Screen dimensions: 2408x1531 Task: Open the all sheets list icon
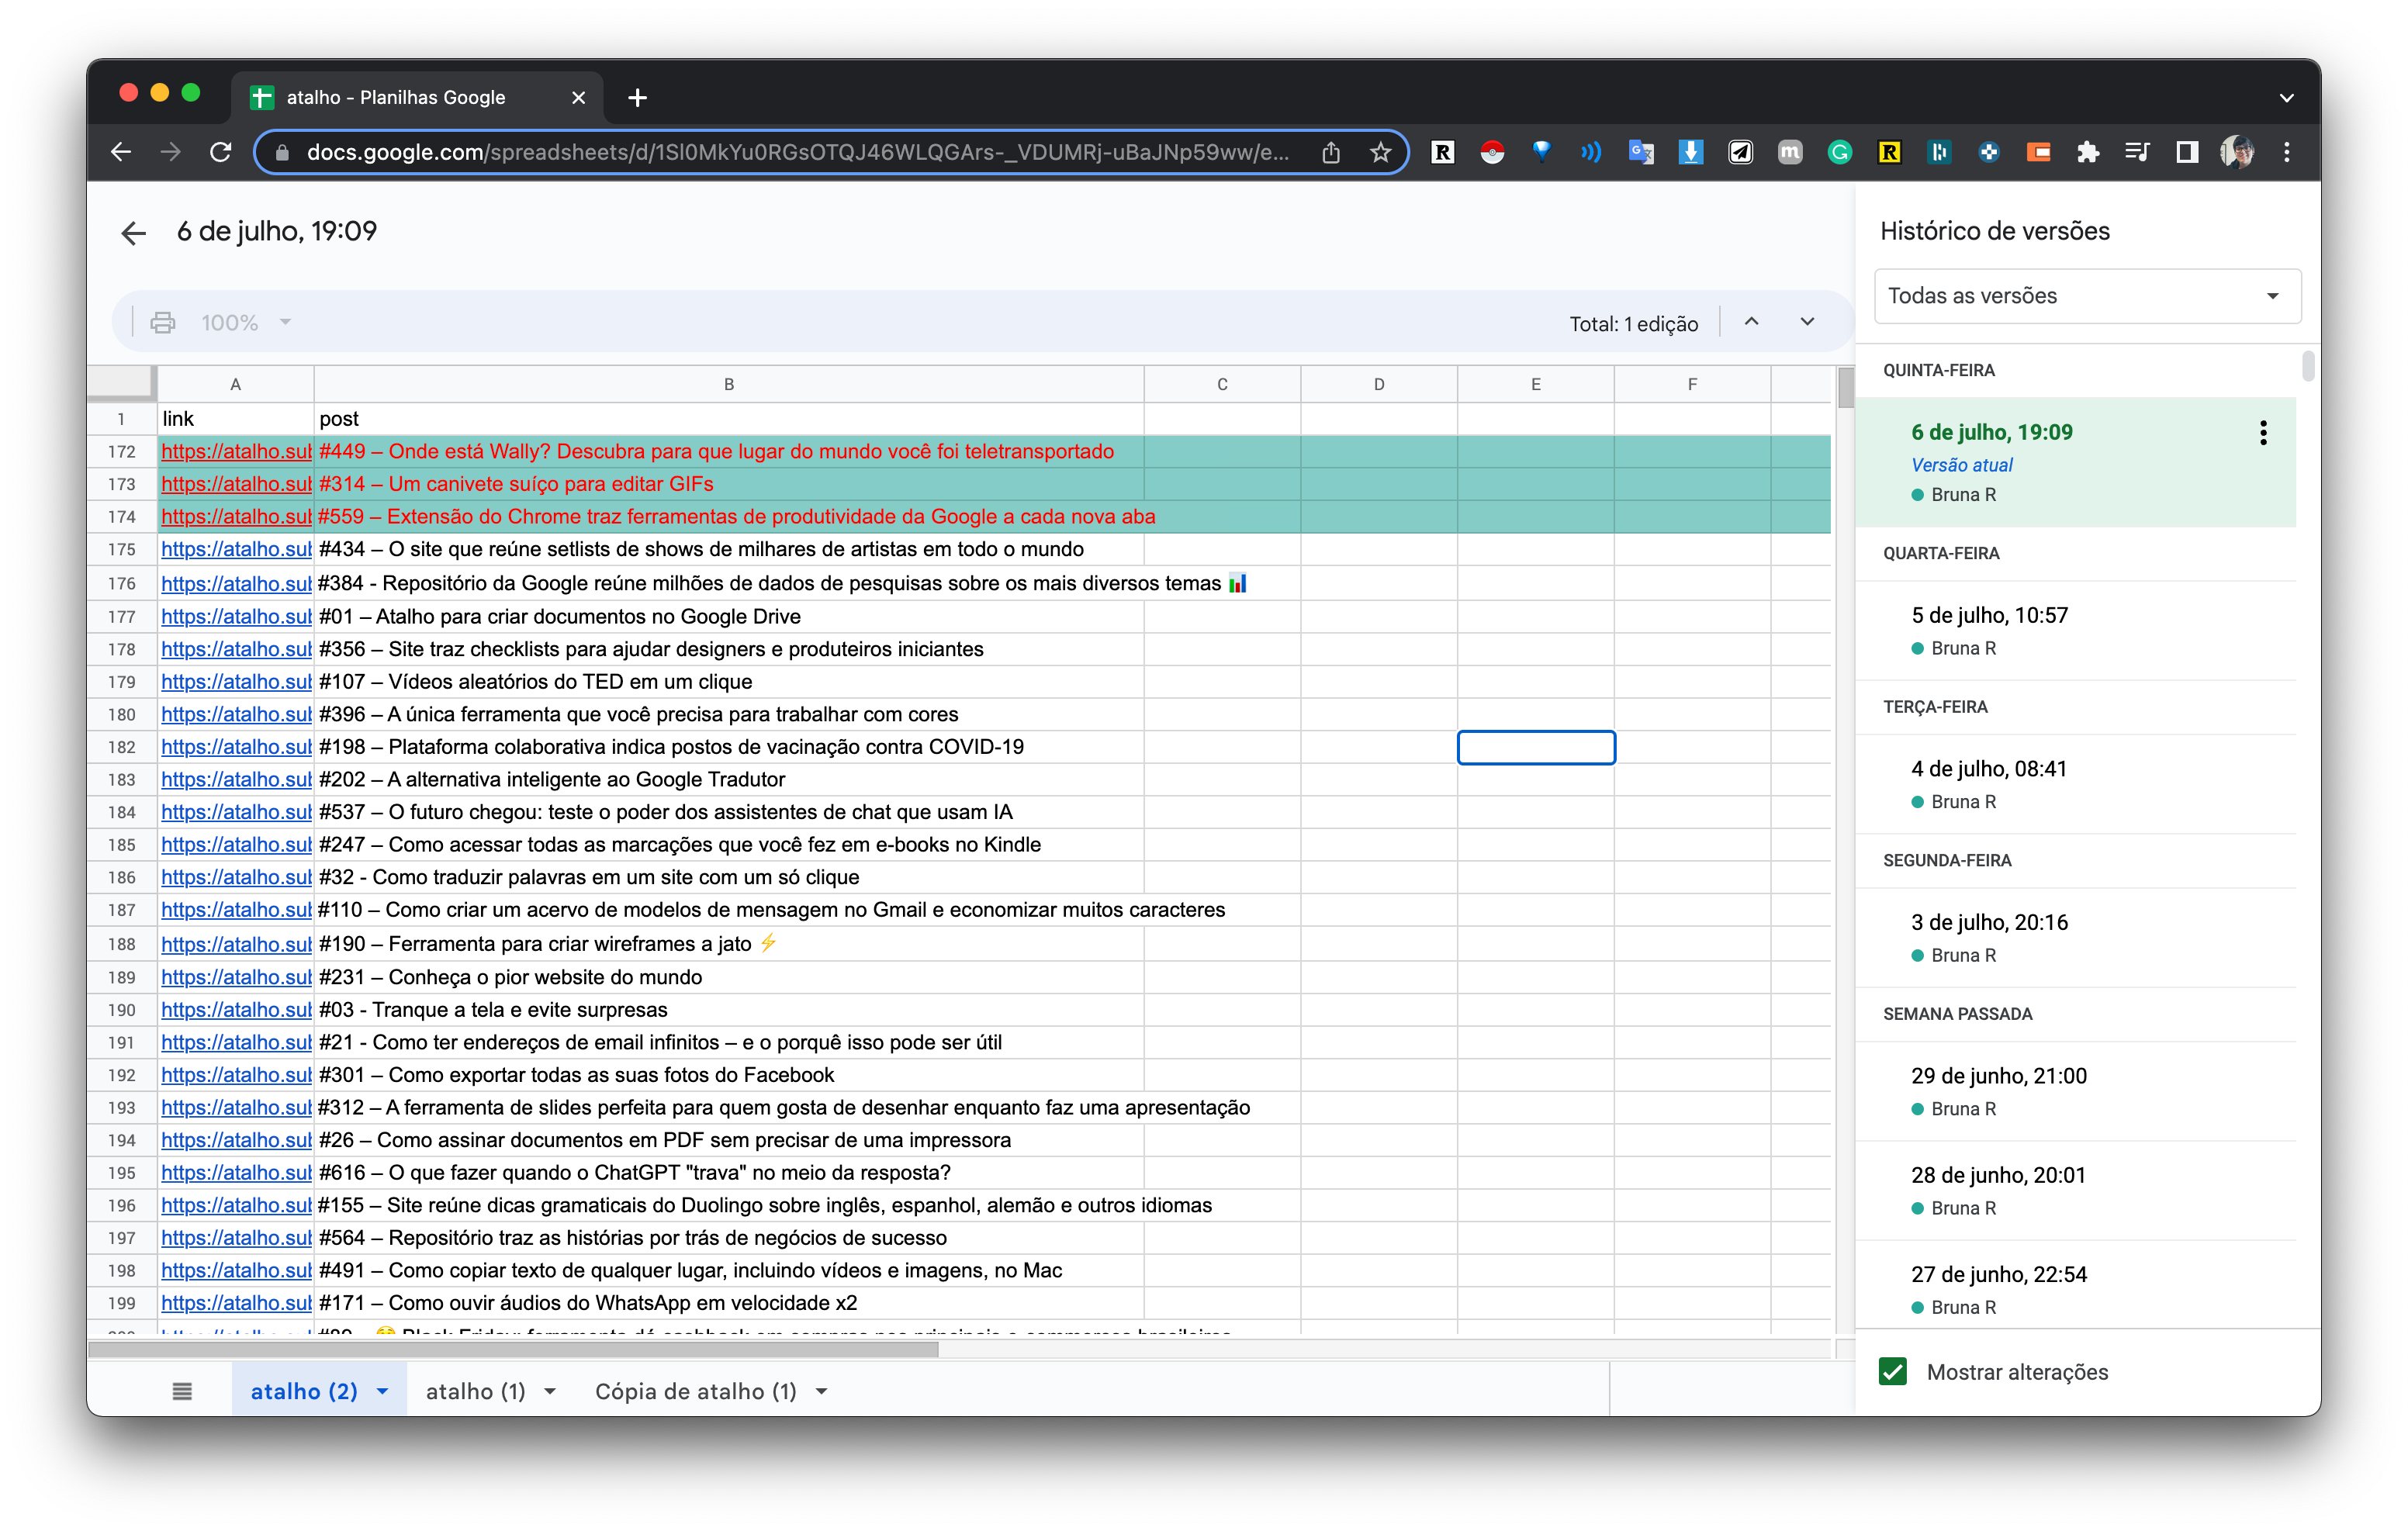pyautogui.click(x=182, y=1391)
